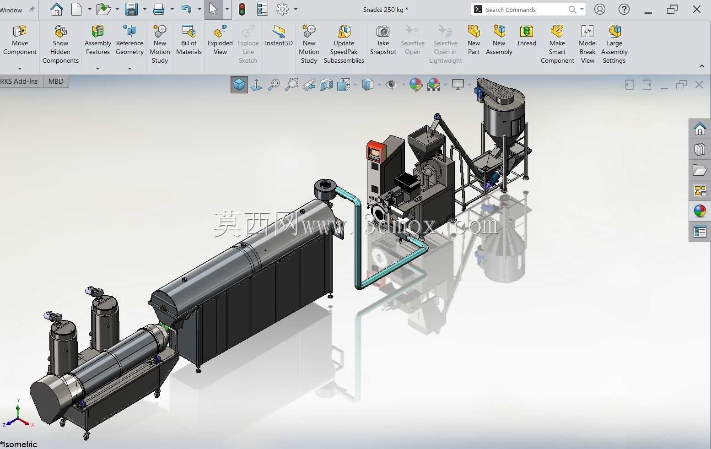The image size is (711, 449).
Task: Click Zoom to Fit in view toolbar
Action: pos(274,85)
